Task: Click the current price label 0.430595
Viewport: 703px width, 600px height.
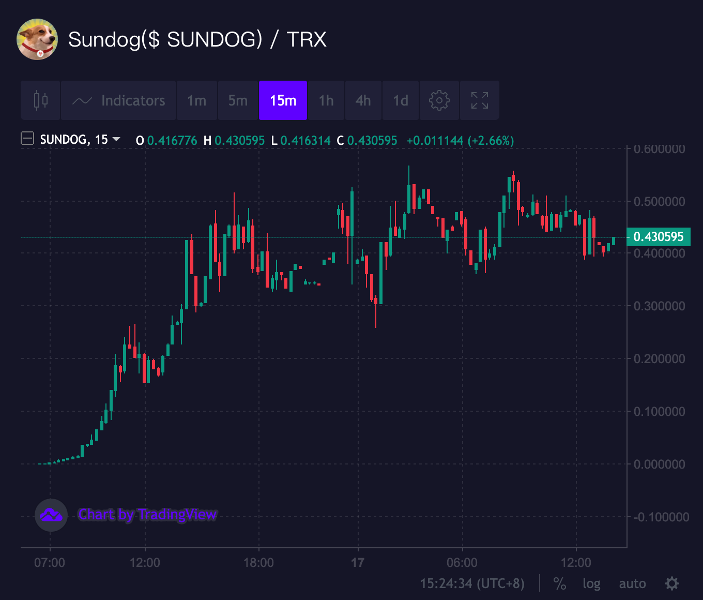Action: point(659,237)
